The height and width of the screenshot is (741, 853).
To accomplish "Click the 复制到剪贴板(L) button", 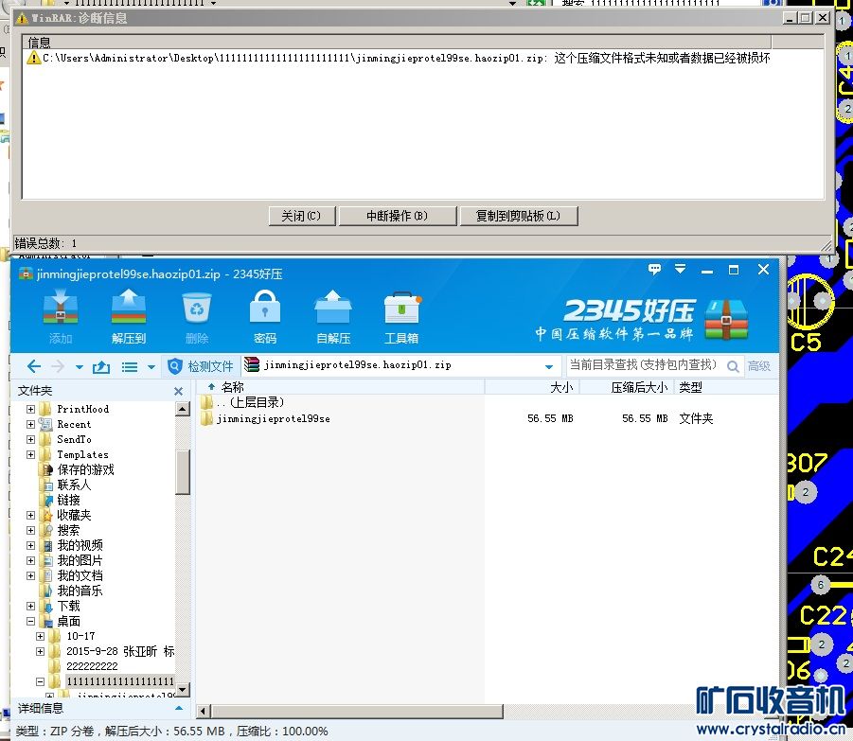I will 518,216.
